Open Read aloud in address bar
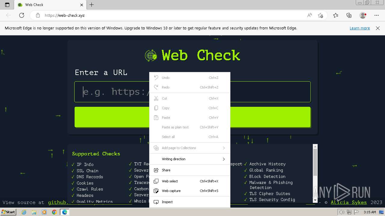Viewport: 385px width, 216px height. (x=309, y=15)
